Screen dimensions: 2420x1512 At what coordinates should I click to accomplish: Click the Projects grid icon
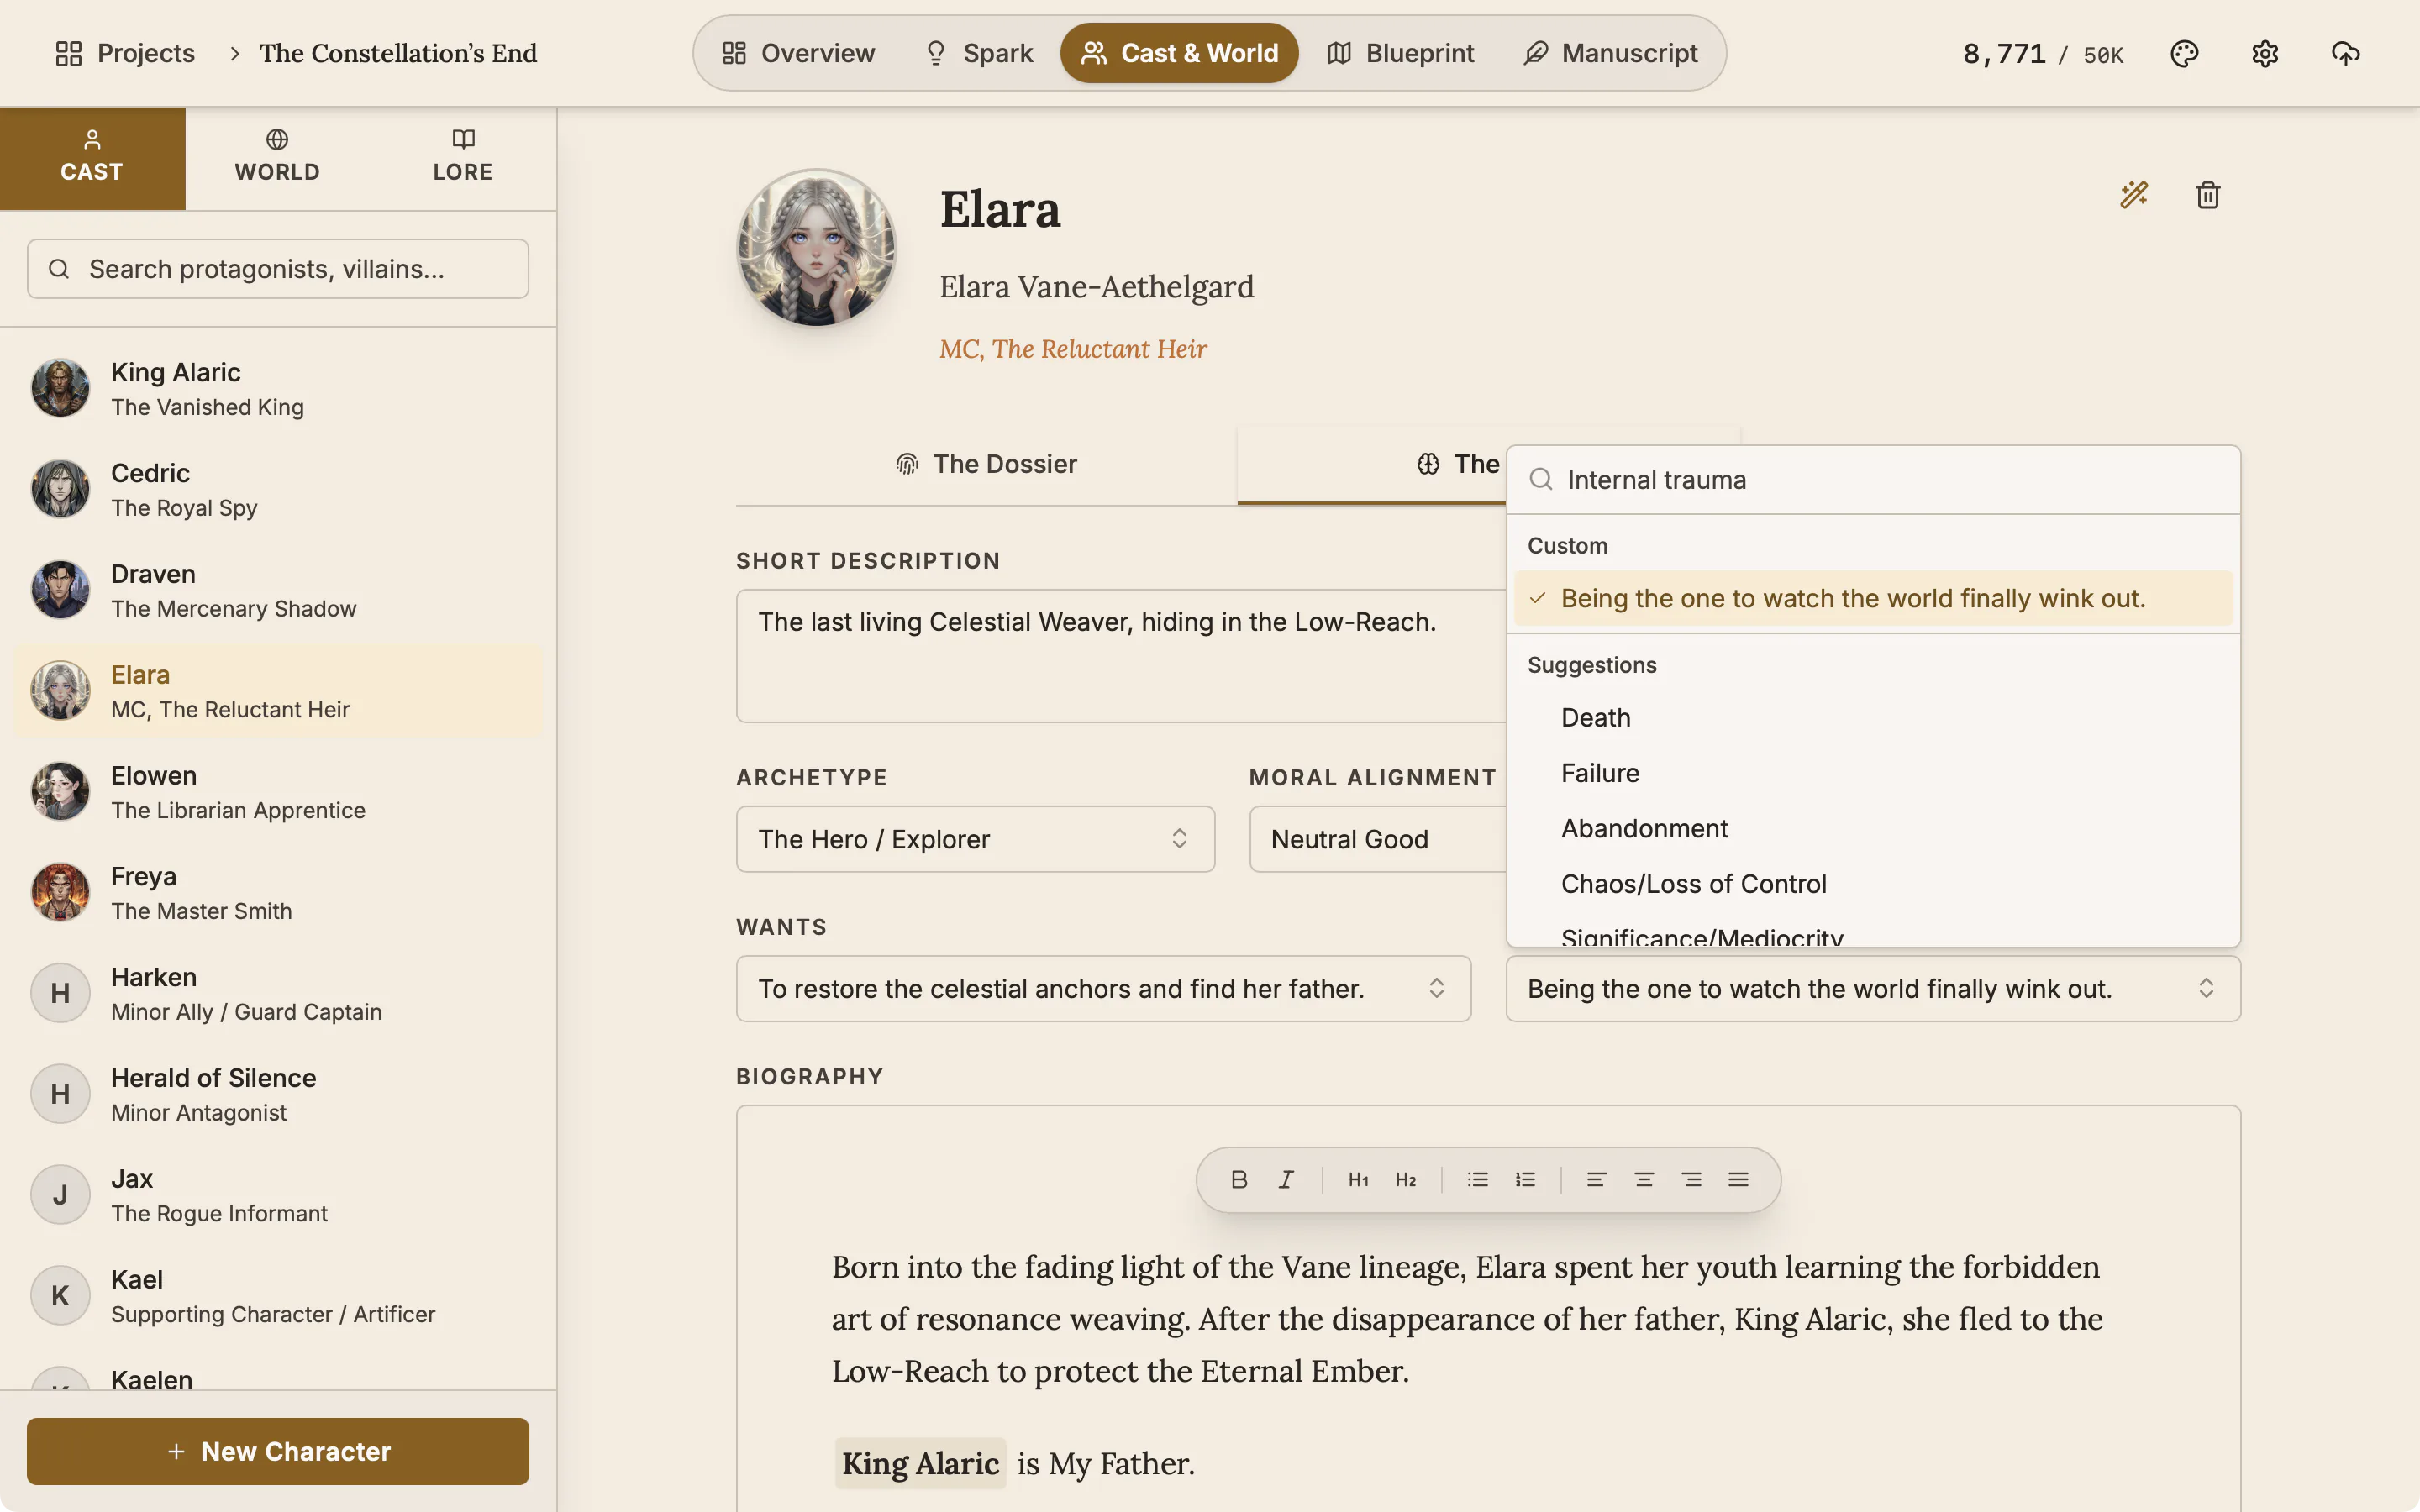coord(68,53)
